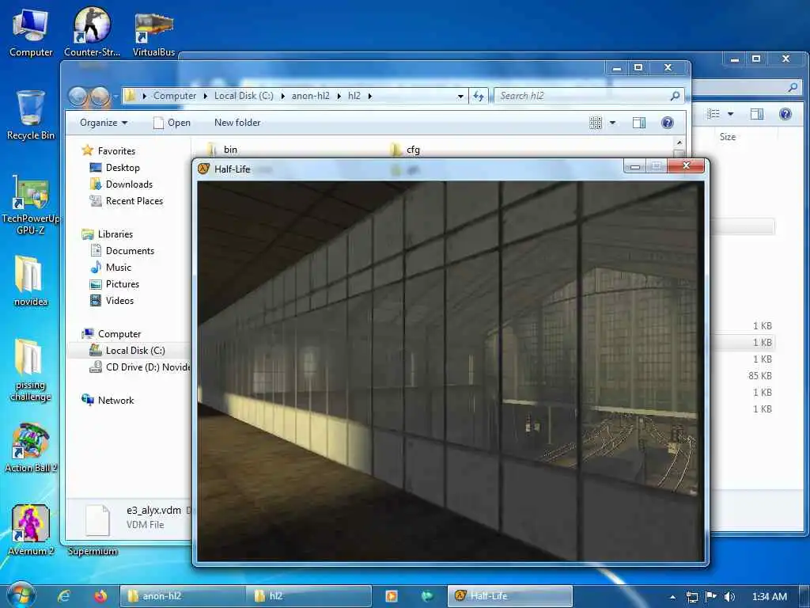810x608 pixels.
Task: Select Recent Places under Favorites
Action: coord(134,200)
